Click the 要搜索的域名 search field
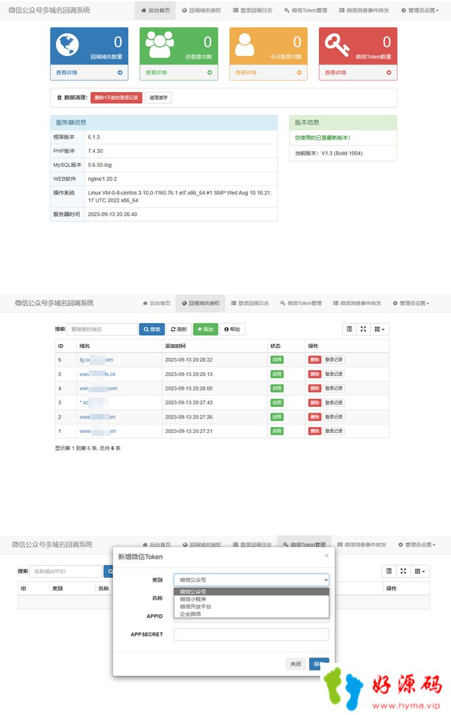This screenshot has height=715, width=451. (102, 329)
